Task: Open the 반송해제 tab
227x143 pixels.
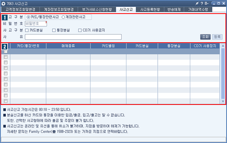Action: (x=174, y=9)
